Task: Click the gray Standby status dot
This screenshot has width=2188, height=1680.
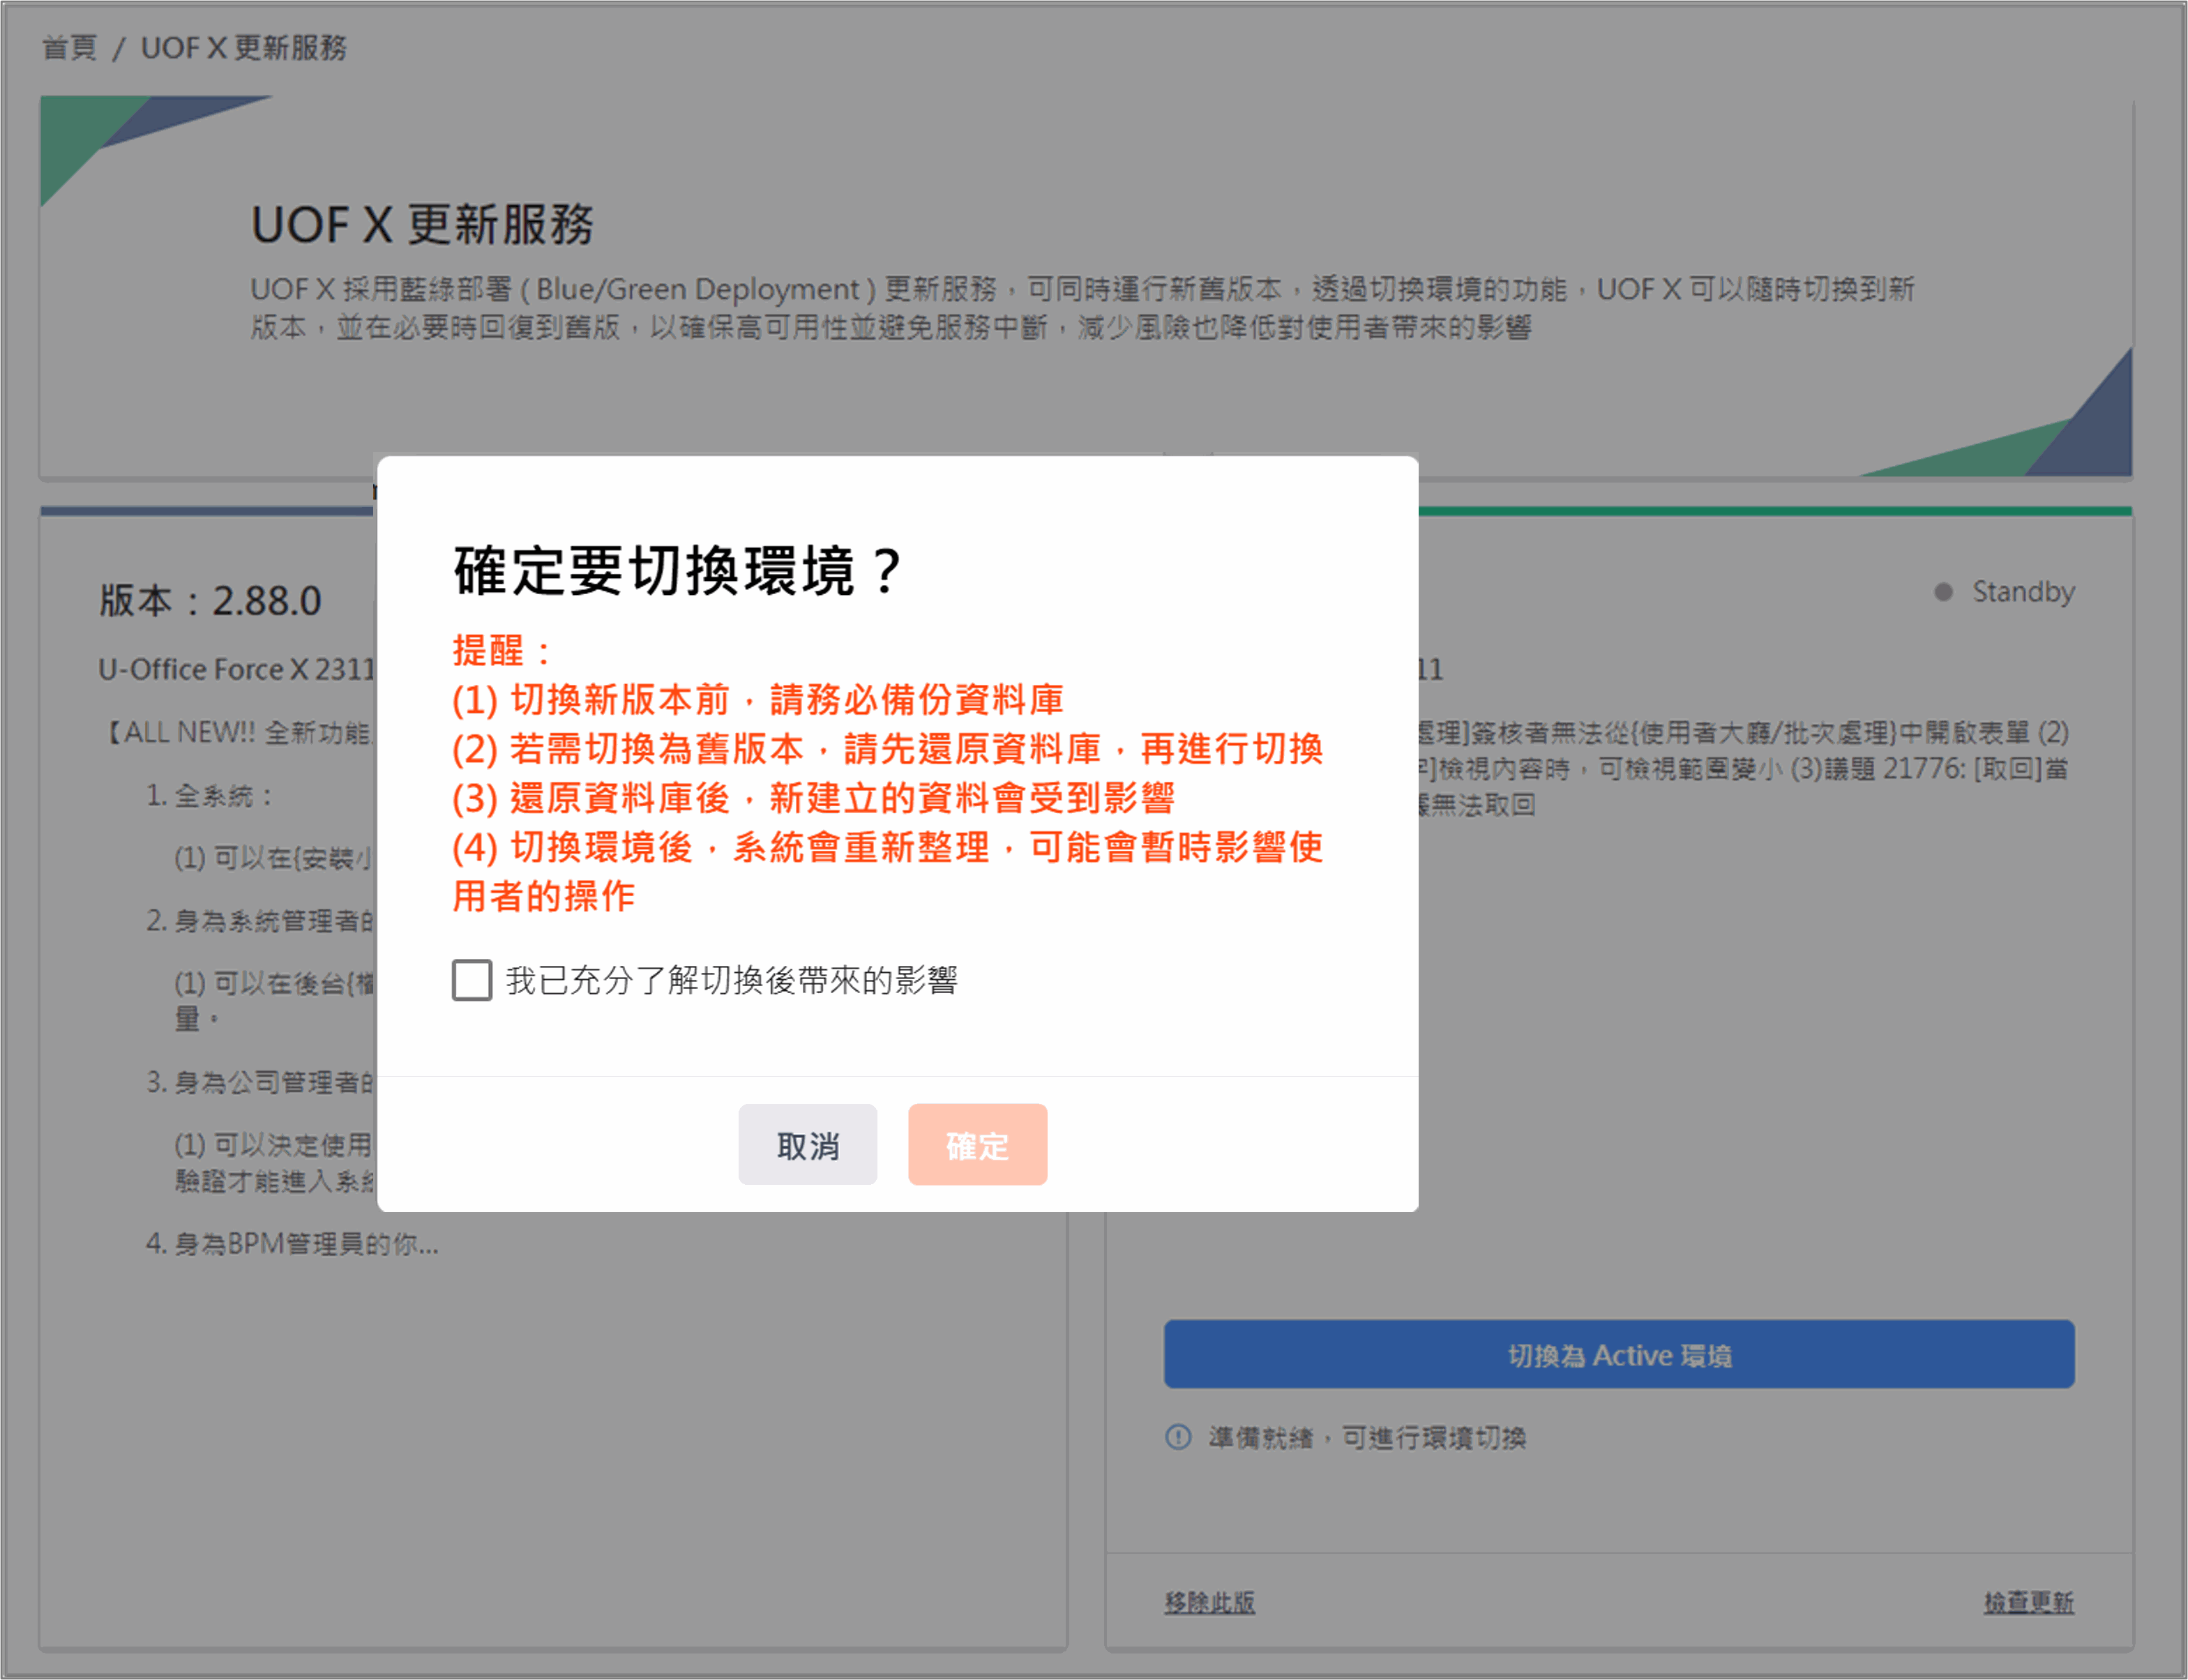Action: [1943, 592]
